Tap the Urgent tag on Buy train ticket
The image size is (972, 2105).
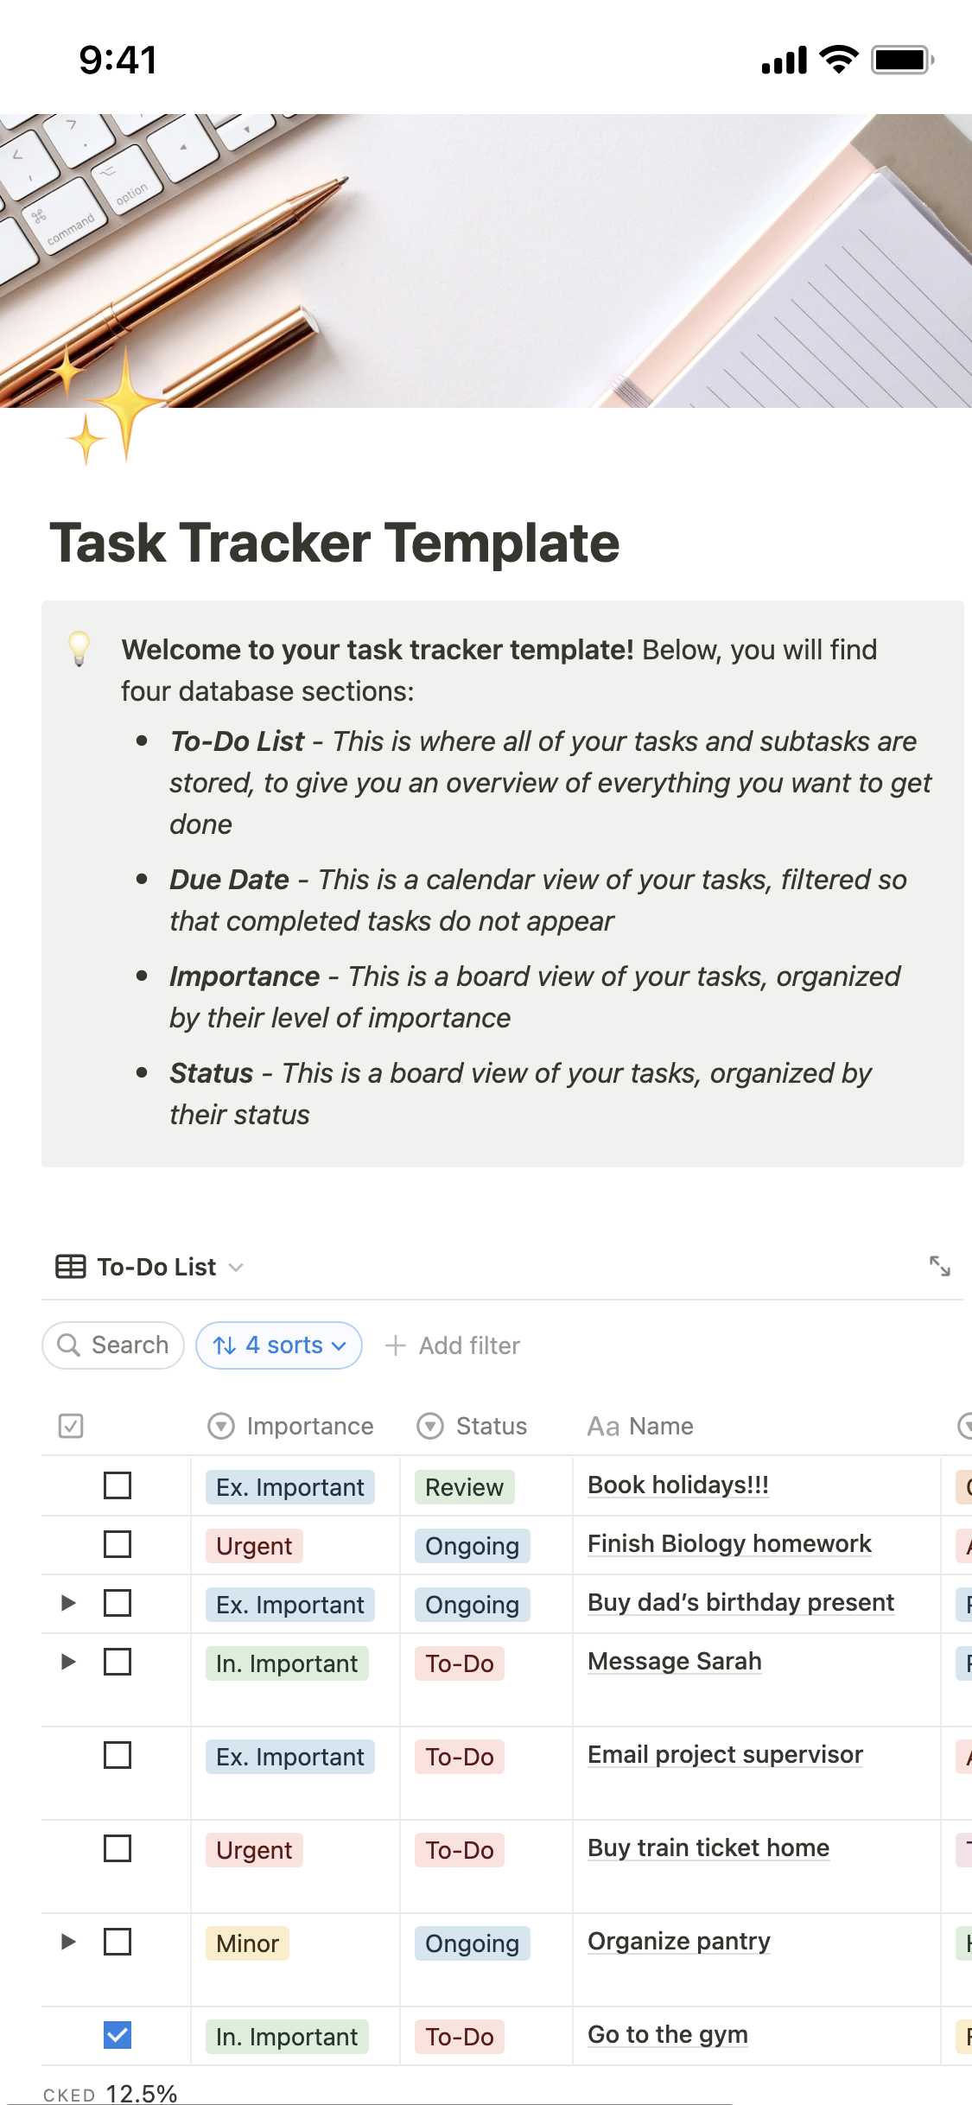254,1850
